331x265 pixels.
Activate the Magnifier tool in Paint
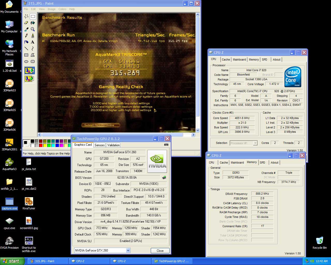click(x=33, y=29)
